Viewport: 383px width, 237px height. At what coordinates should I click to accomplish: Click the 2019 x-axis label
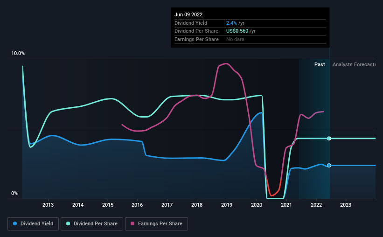[x=227, y=205]
